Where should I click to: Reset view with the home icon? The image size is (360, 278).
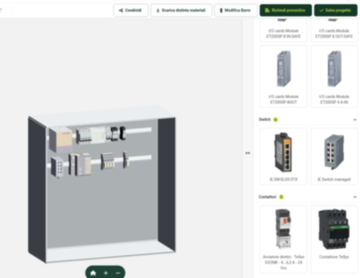(93, 273)
